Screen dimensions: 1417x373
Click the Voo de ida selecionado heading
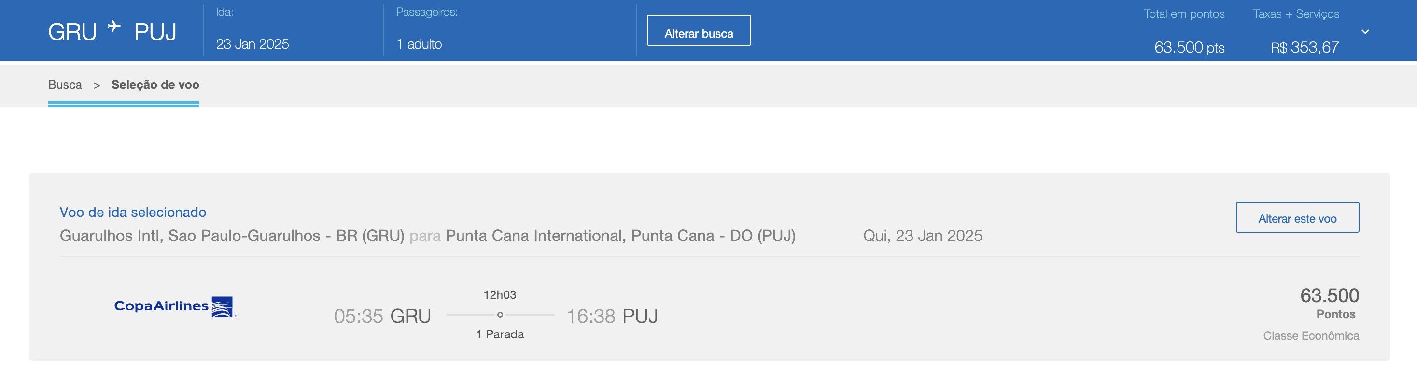point(133,212)
